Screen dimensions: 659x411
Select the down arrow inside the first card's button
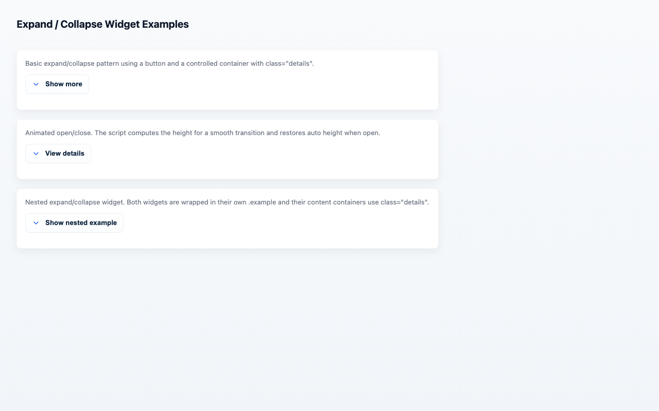tap(36, 84)
